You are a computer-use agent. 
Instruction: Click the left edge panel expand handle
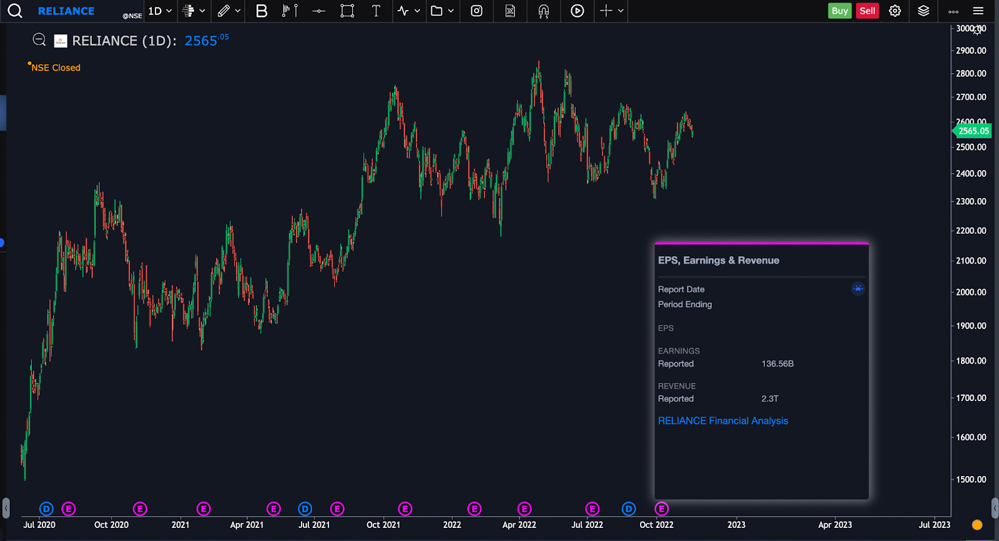point(6,508)
